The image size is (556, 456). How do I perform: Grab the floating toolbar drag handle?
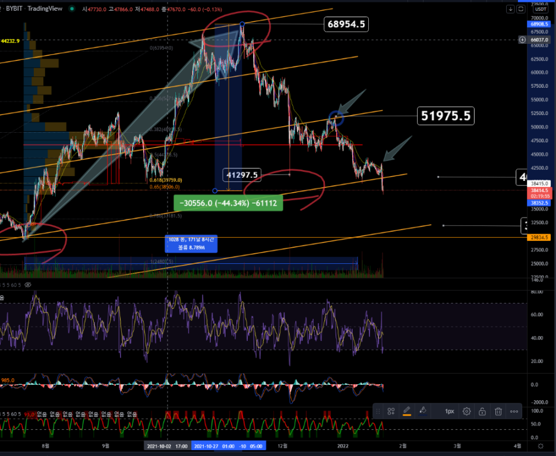tap(378, 412)
